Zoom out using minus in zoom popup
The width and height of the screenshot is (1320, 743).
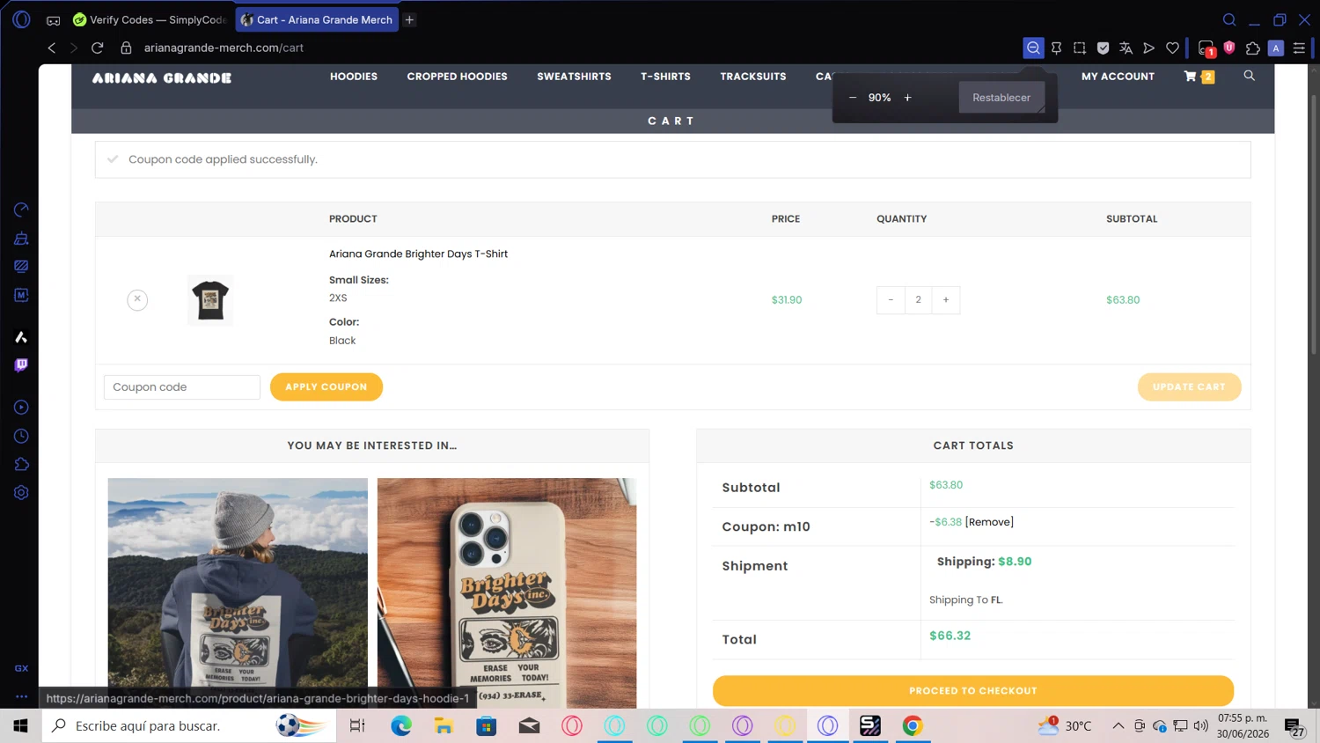pyautogui.click(x=852, y=98)
